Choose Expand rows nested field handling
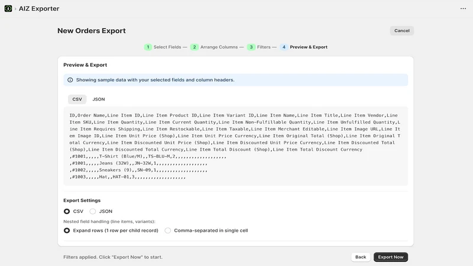Screen dimensions: 473x266 coord(67,231)
